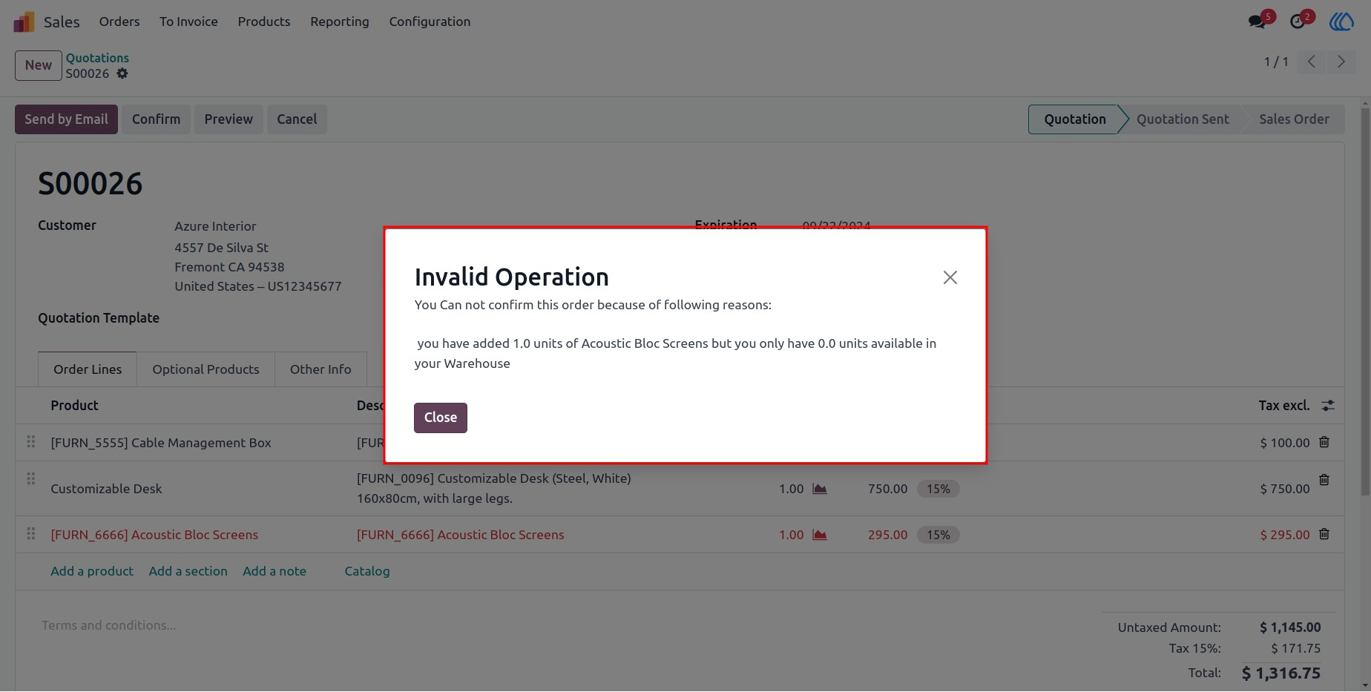Grab the drag handle of Cable Management Box
The height and width of the screenshot is (692, 1371).
tap(31, 442)
